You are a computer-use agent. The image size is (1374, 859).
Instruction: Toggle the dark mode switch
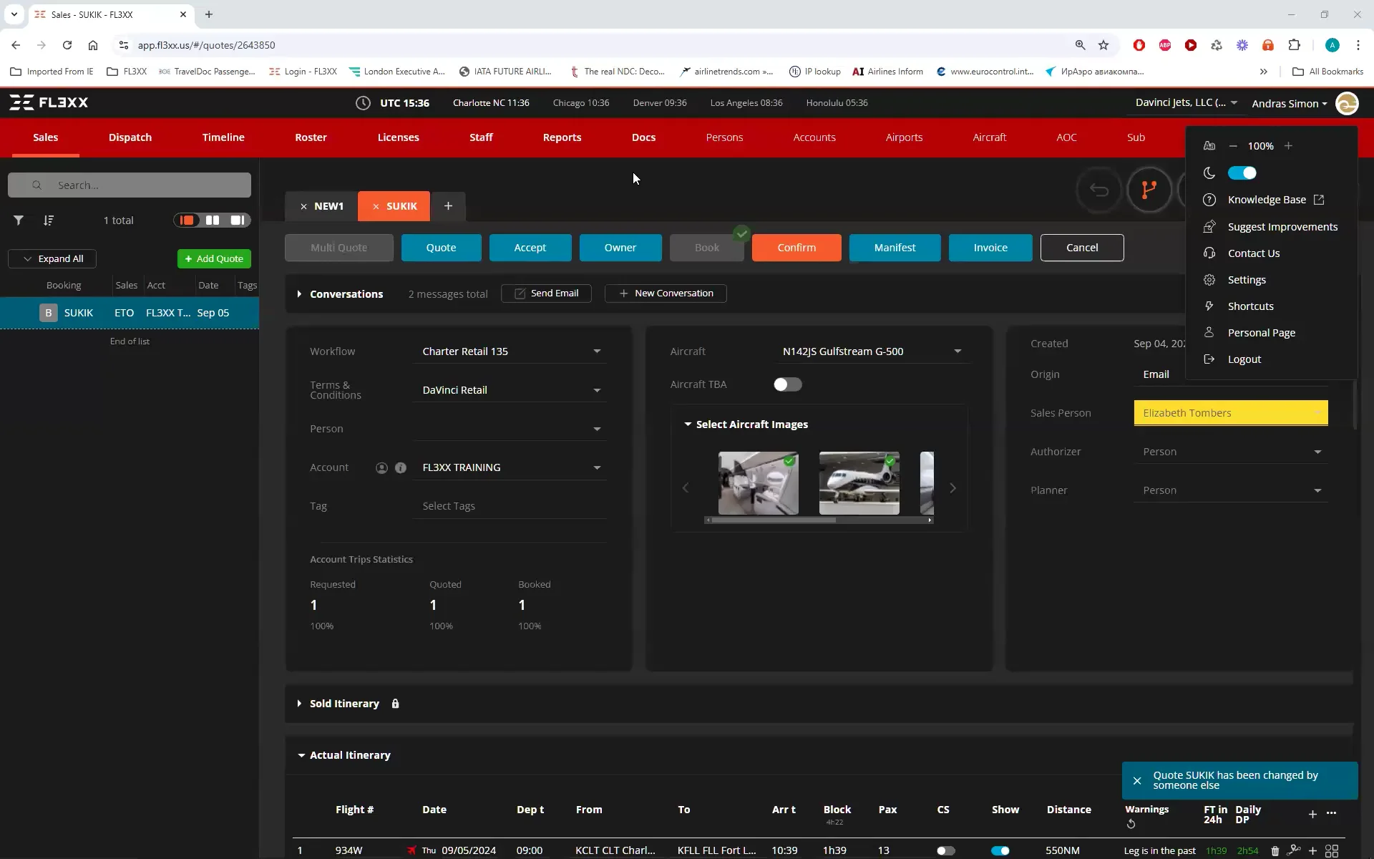pos(1242,173)
